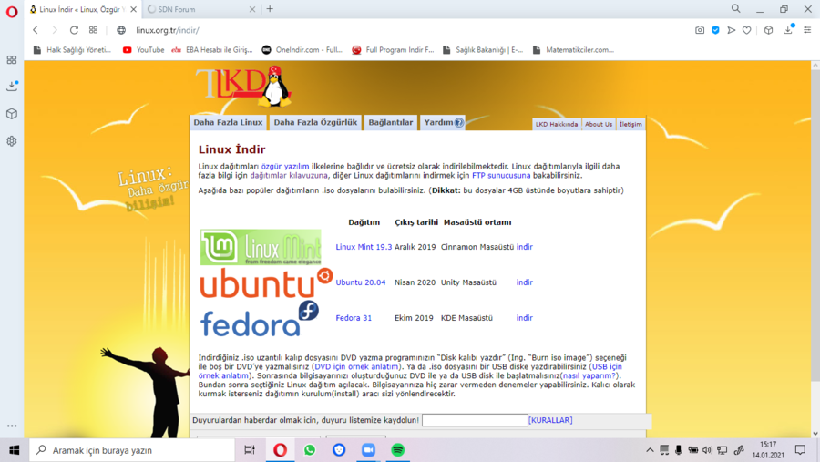This screenshot has height=462, width=820.
Task: Take a snapshot with the camera icon
Action: (x=700, y=30)
